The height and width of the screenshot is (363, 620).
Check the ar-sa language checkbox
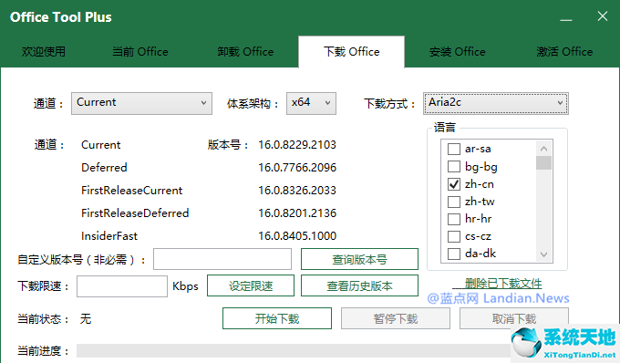pos(453,149)
